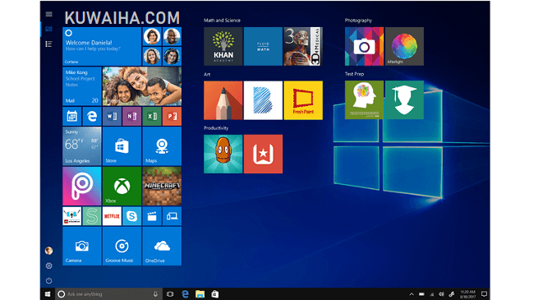Open the Store tile
Screen dimensions: 534x300
(x=122, y=146)
